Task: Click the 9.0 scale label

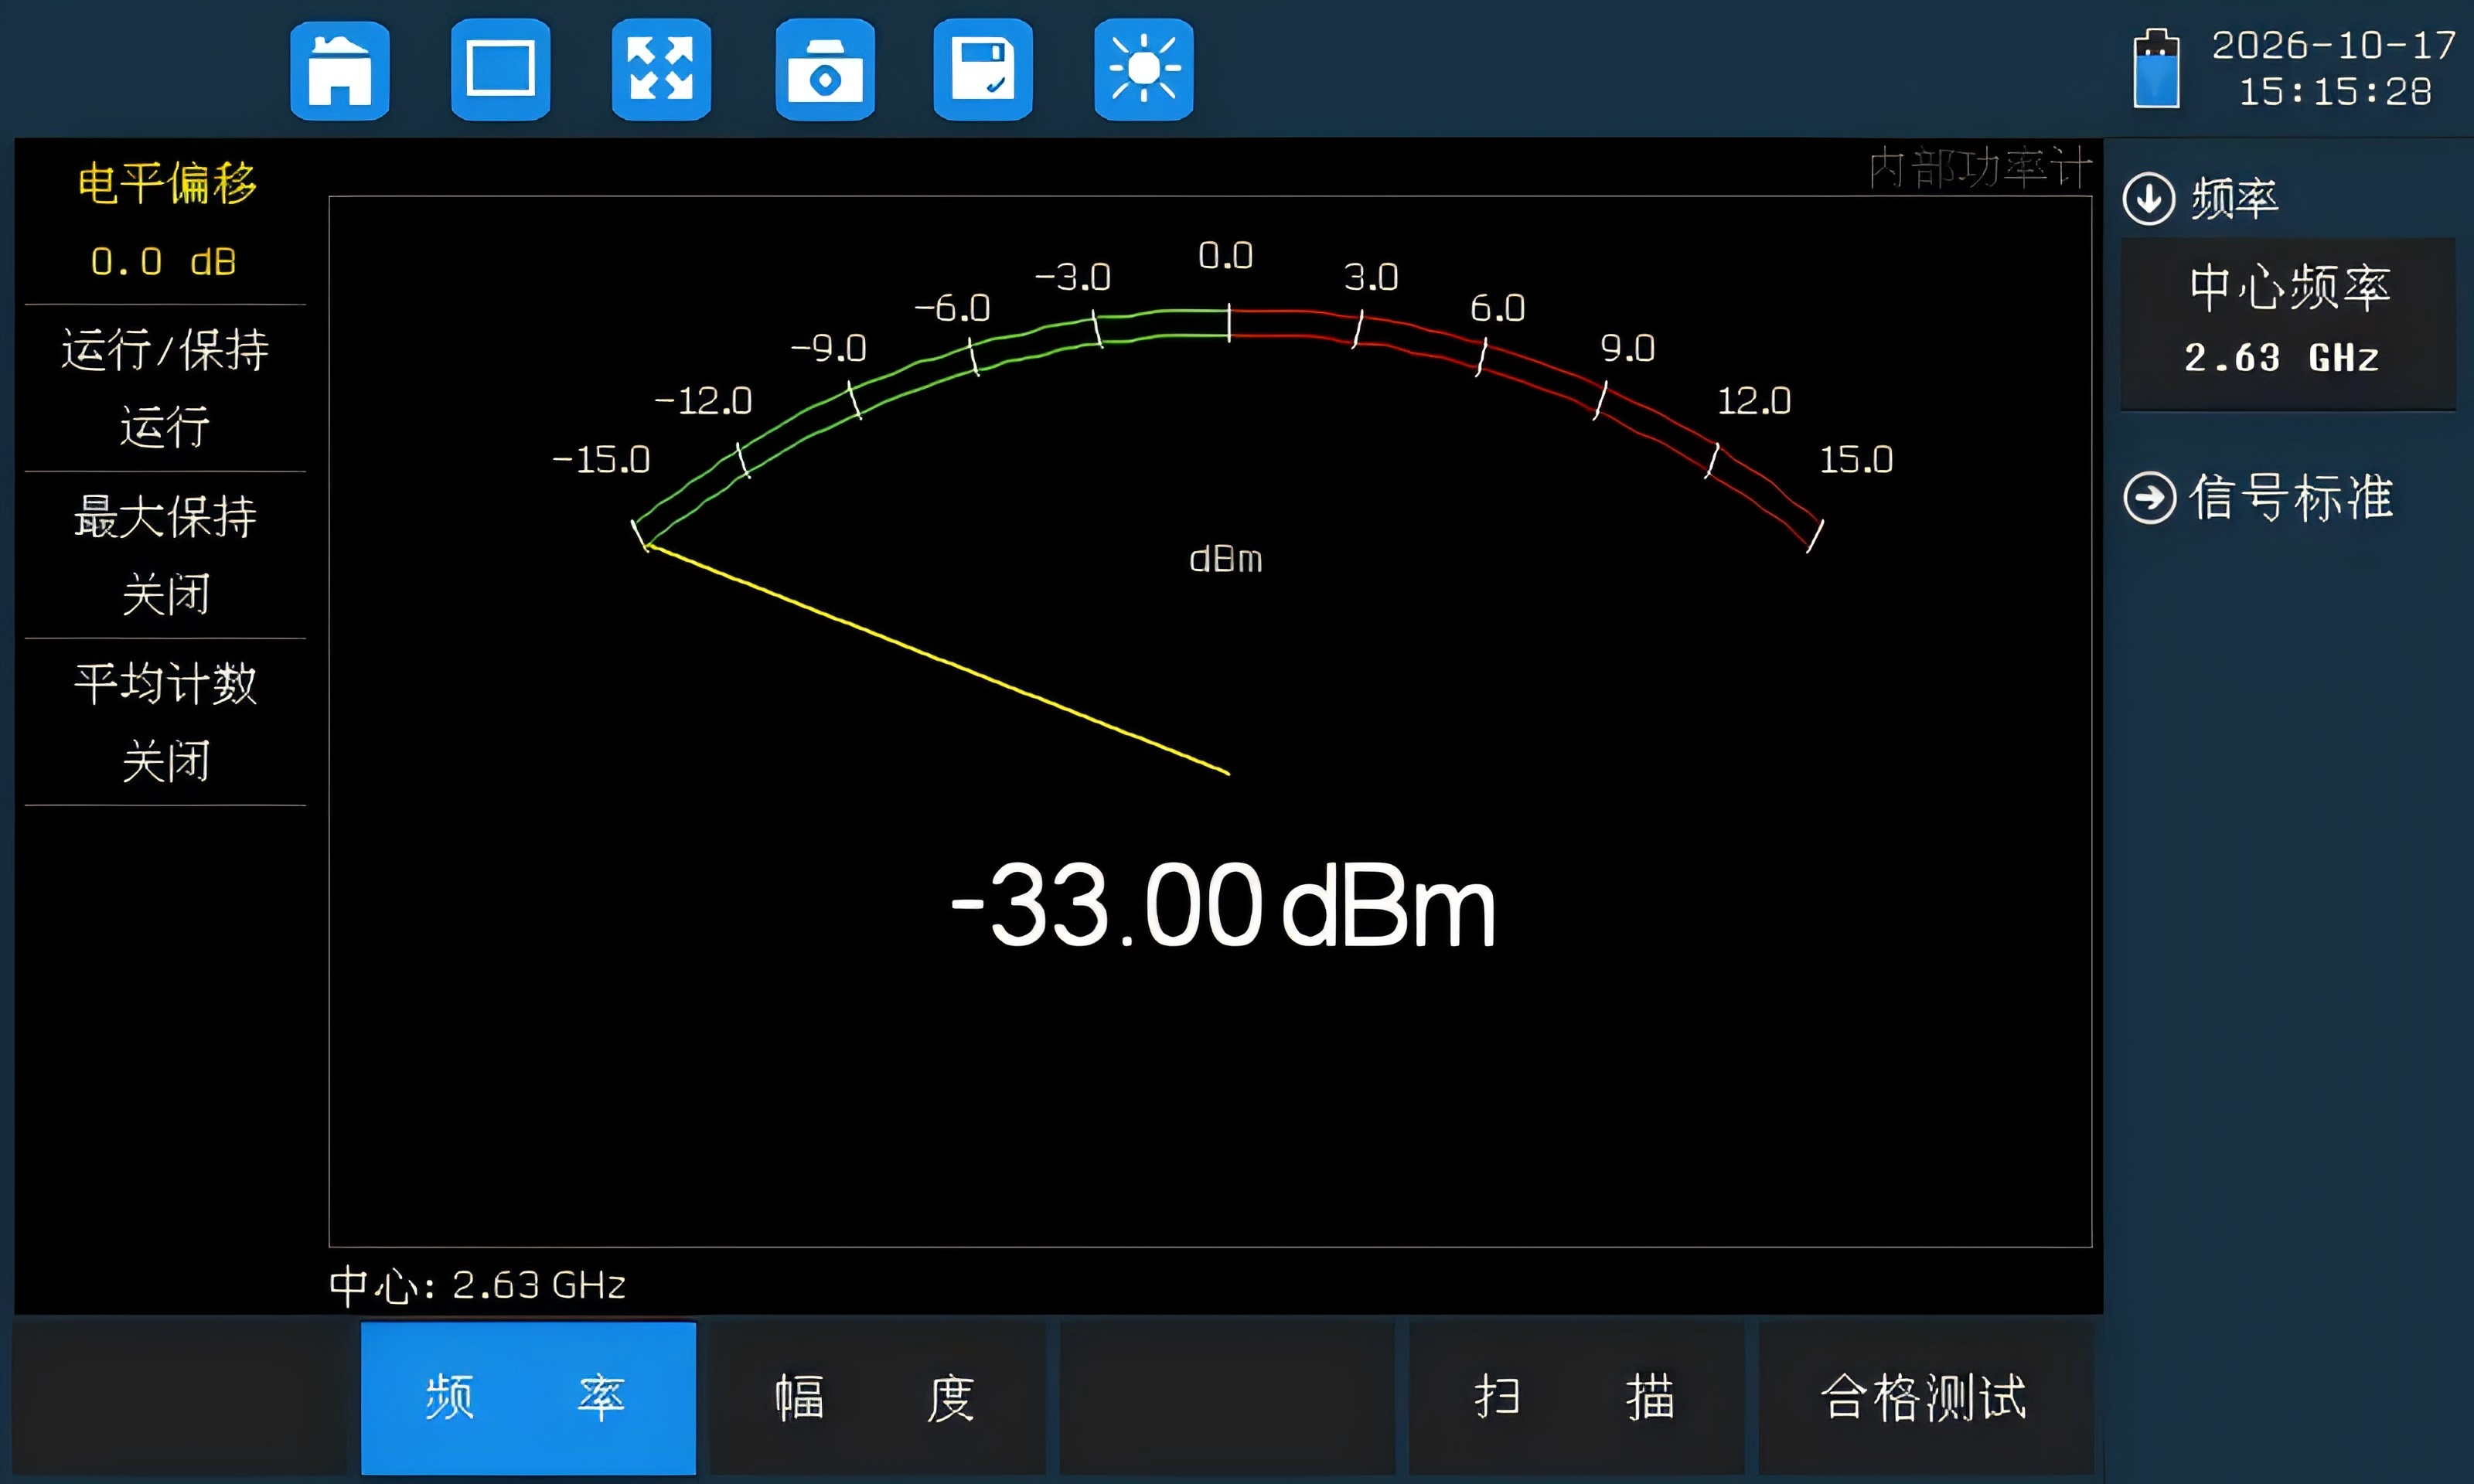Action: pos(1628,348)
